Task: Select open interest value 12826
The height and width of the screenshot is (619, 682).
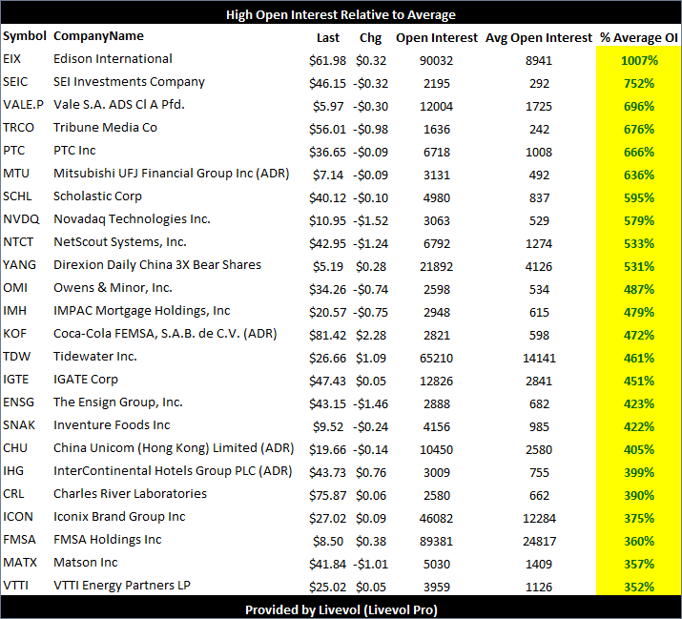Action: coord(436,382)
